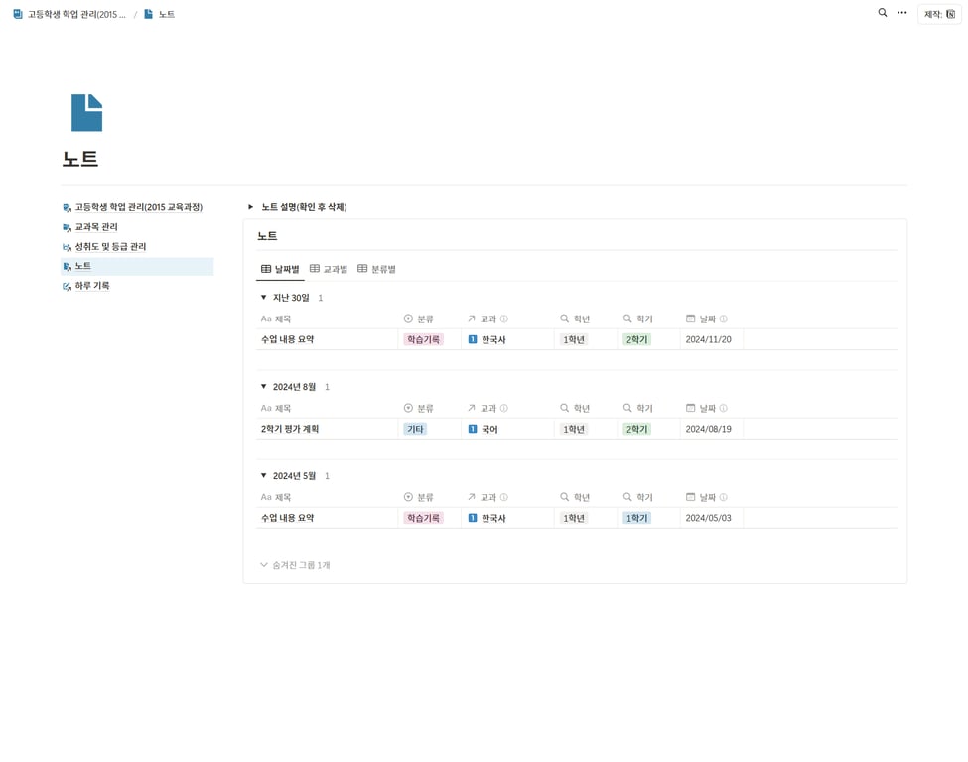
Task: Click the 노트 page title heading
Action: coord(79,159)
